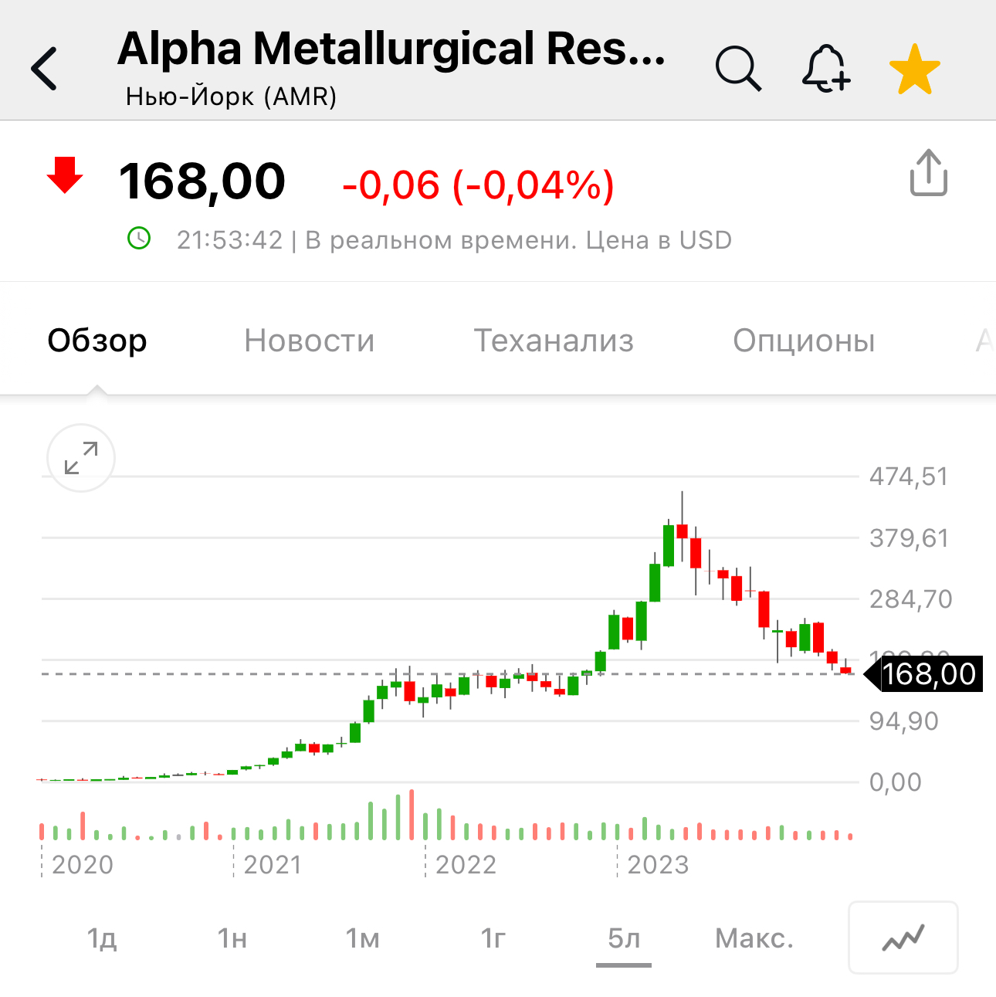Tap the 168,00 price label on chart
The width and height of the screenshot is (996, 997).
point(929,674)
